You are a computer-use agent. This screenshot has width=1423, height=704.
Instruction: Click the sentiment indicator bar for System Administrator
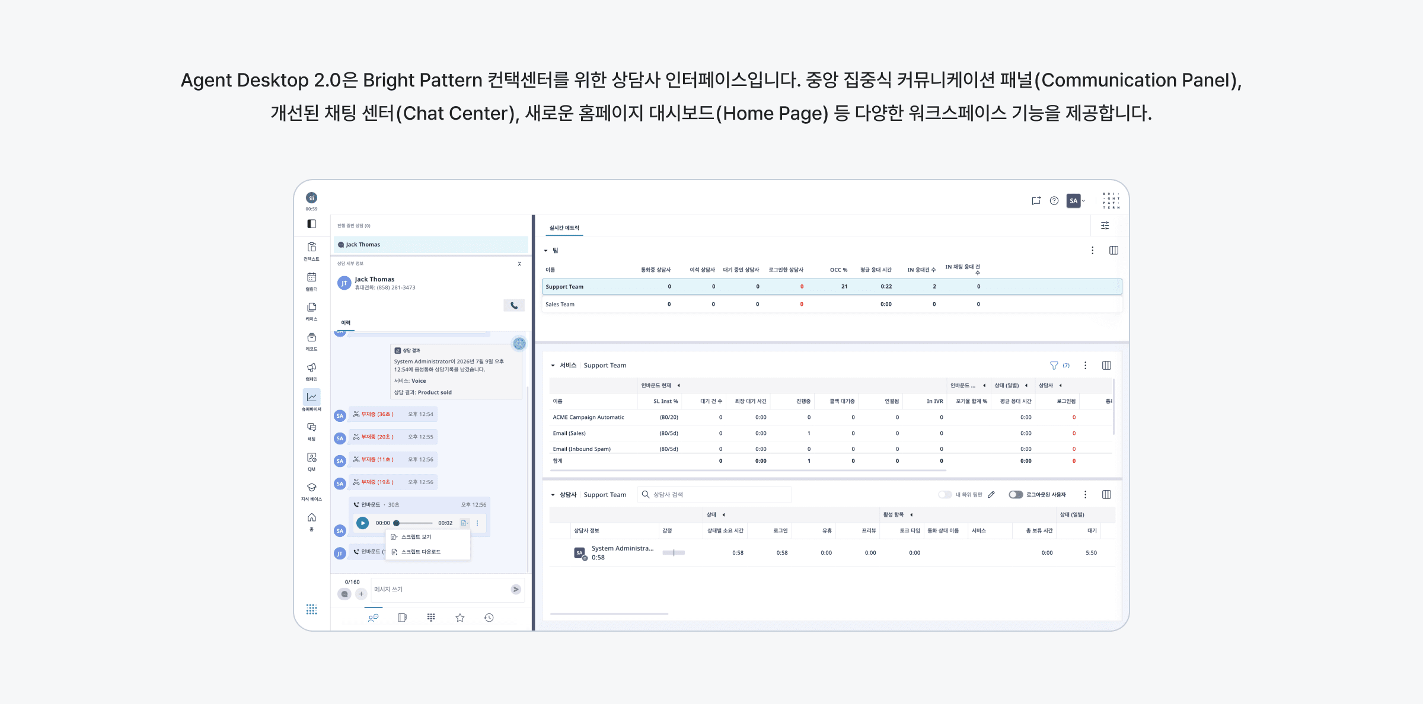coord(674,553)
